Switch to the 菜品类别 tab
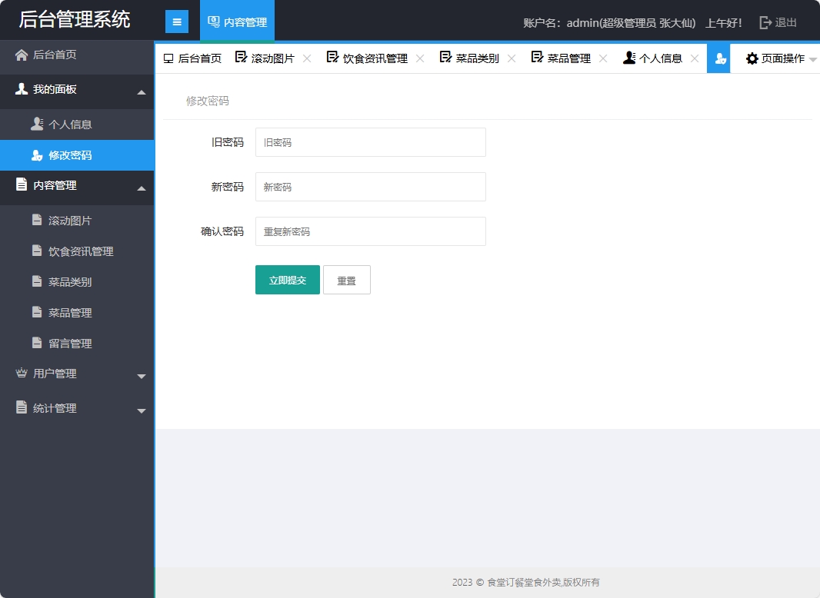This screenshot has height=598, width=820. 477,58
